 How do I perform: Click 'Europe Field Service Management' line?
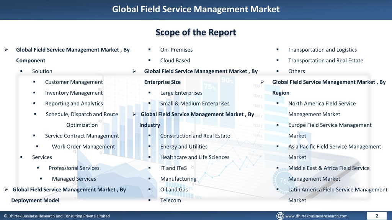(330, 125)
